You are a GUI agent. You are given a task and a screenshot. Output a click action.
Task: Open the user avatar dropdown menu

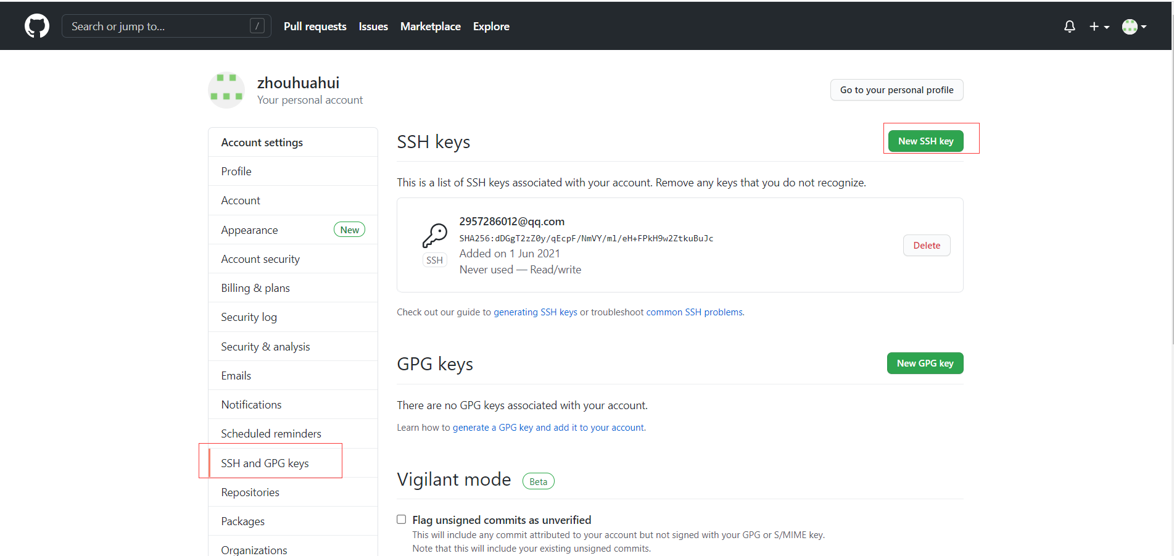(x=1134, y=27)
